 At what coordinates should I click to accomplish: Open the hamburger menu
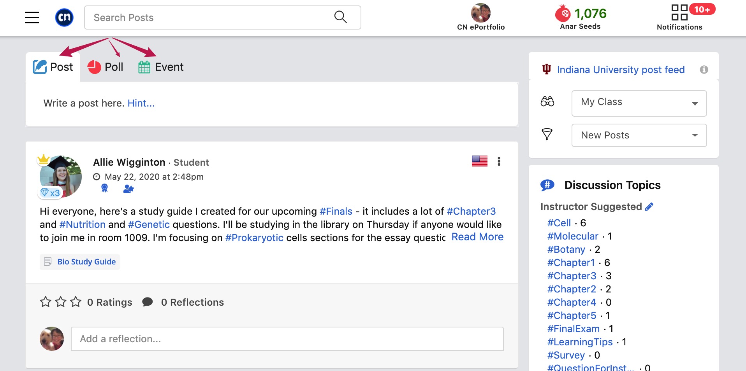[32, 17]
